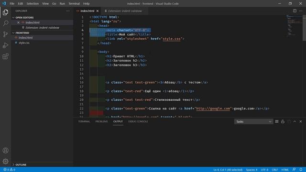
Task: Switch to the index.html editor tab
Action: [x=87, y=11]
